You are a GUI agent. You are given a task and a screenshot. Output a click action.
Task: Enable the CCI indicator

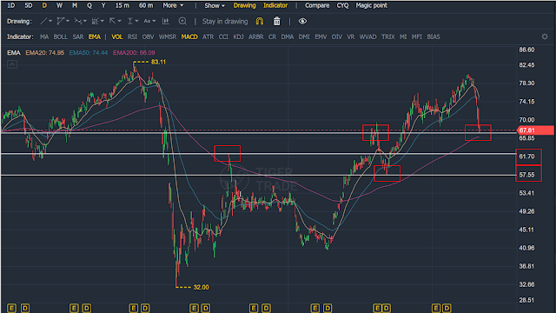(x=223, y=37)
